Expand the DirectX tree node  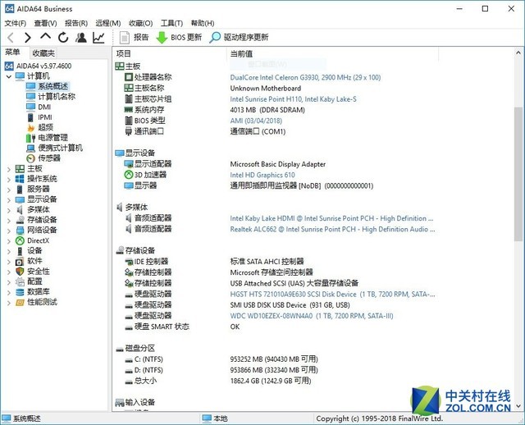point(9,241)
